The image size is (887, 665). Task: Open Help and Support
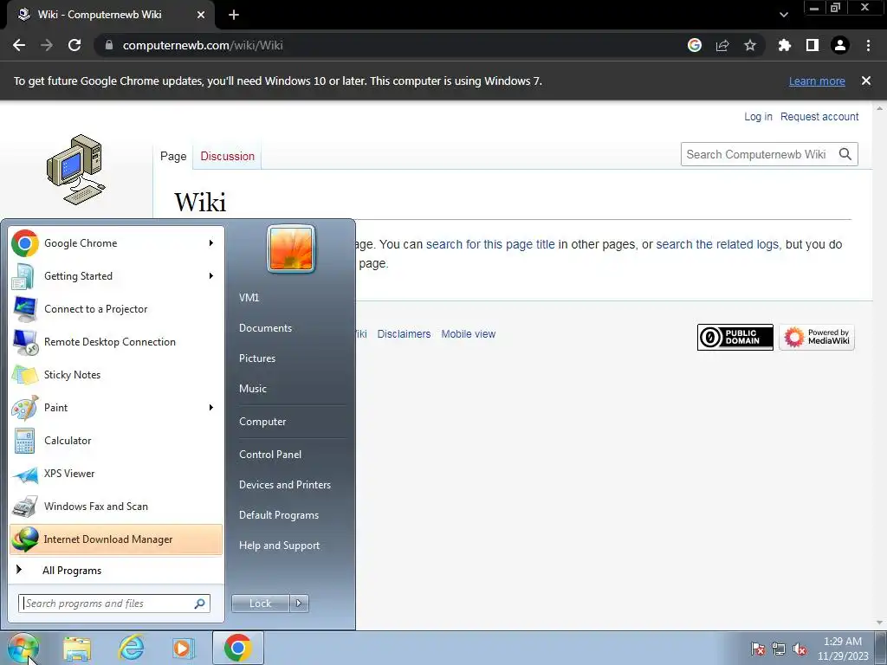tap(280, 546)
